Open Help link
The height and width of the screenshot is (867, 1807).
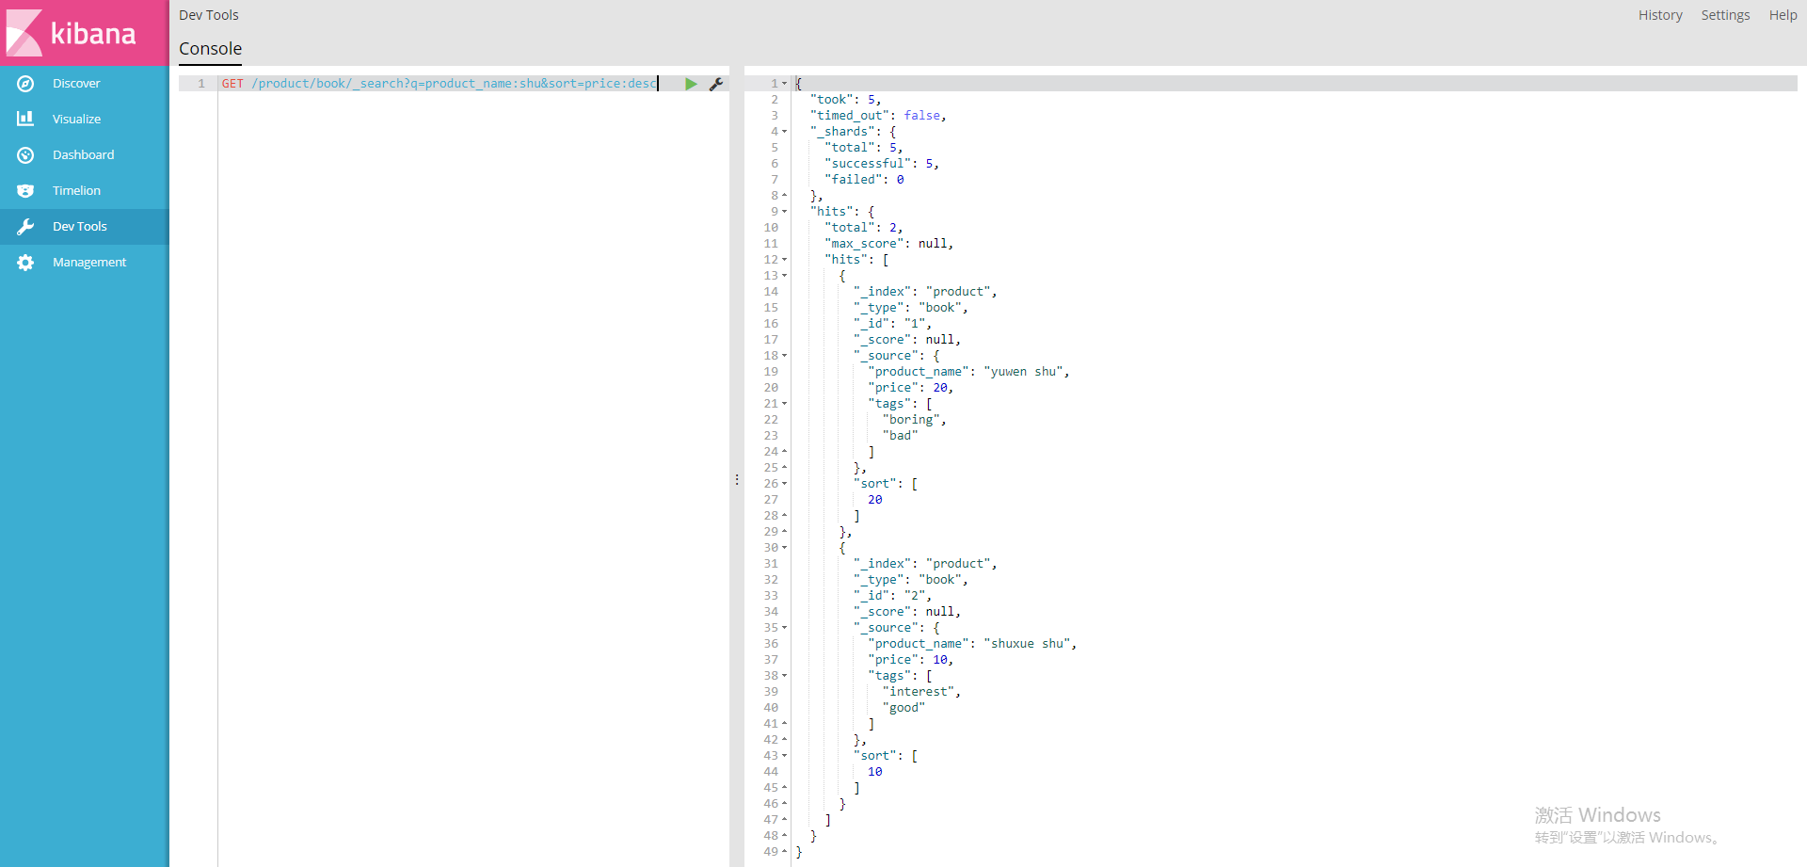click(1783, 15)
